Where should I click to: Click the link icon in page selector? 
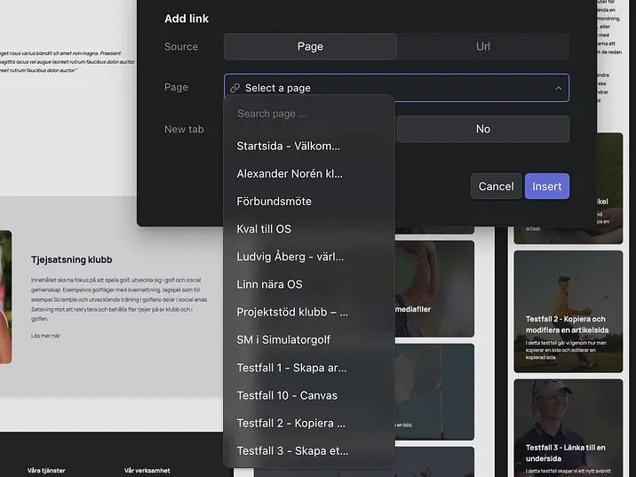point(235,88)
